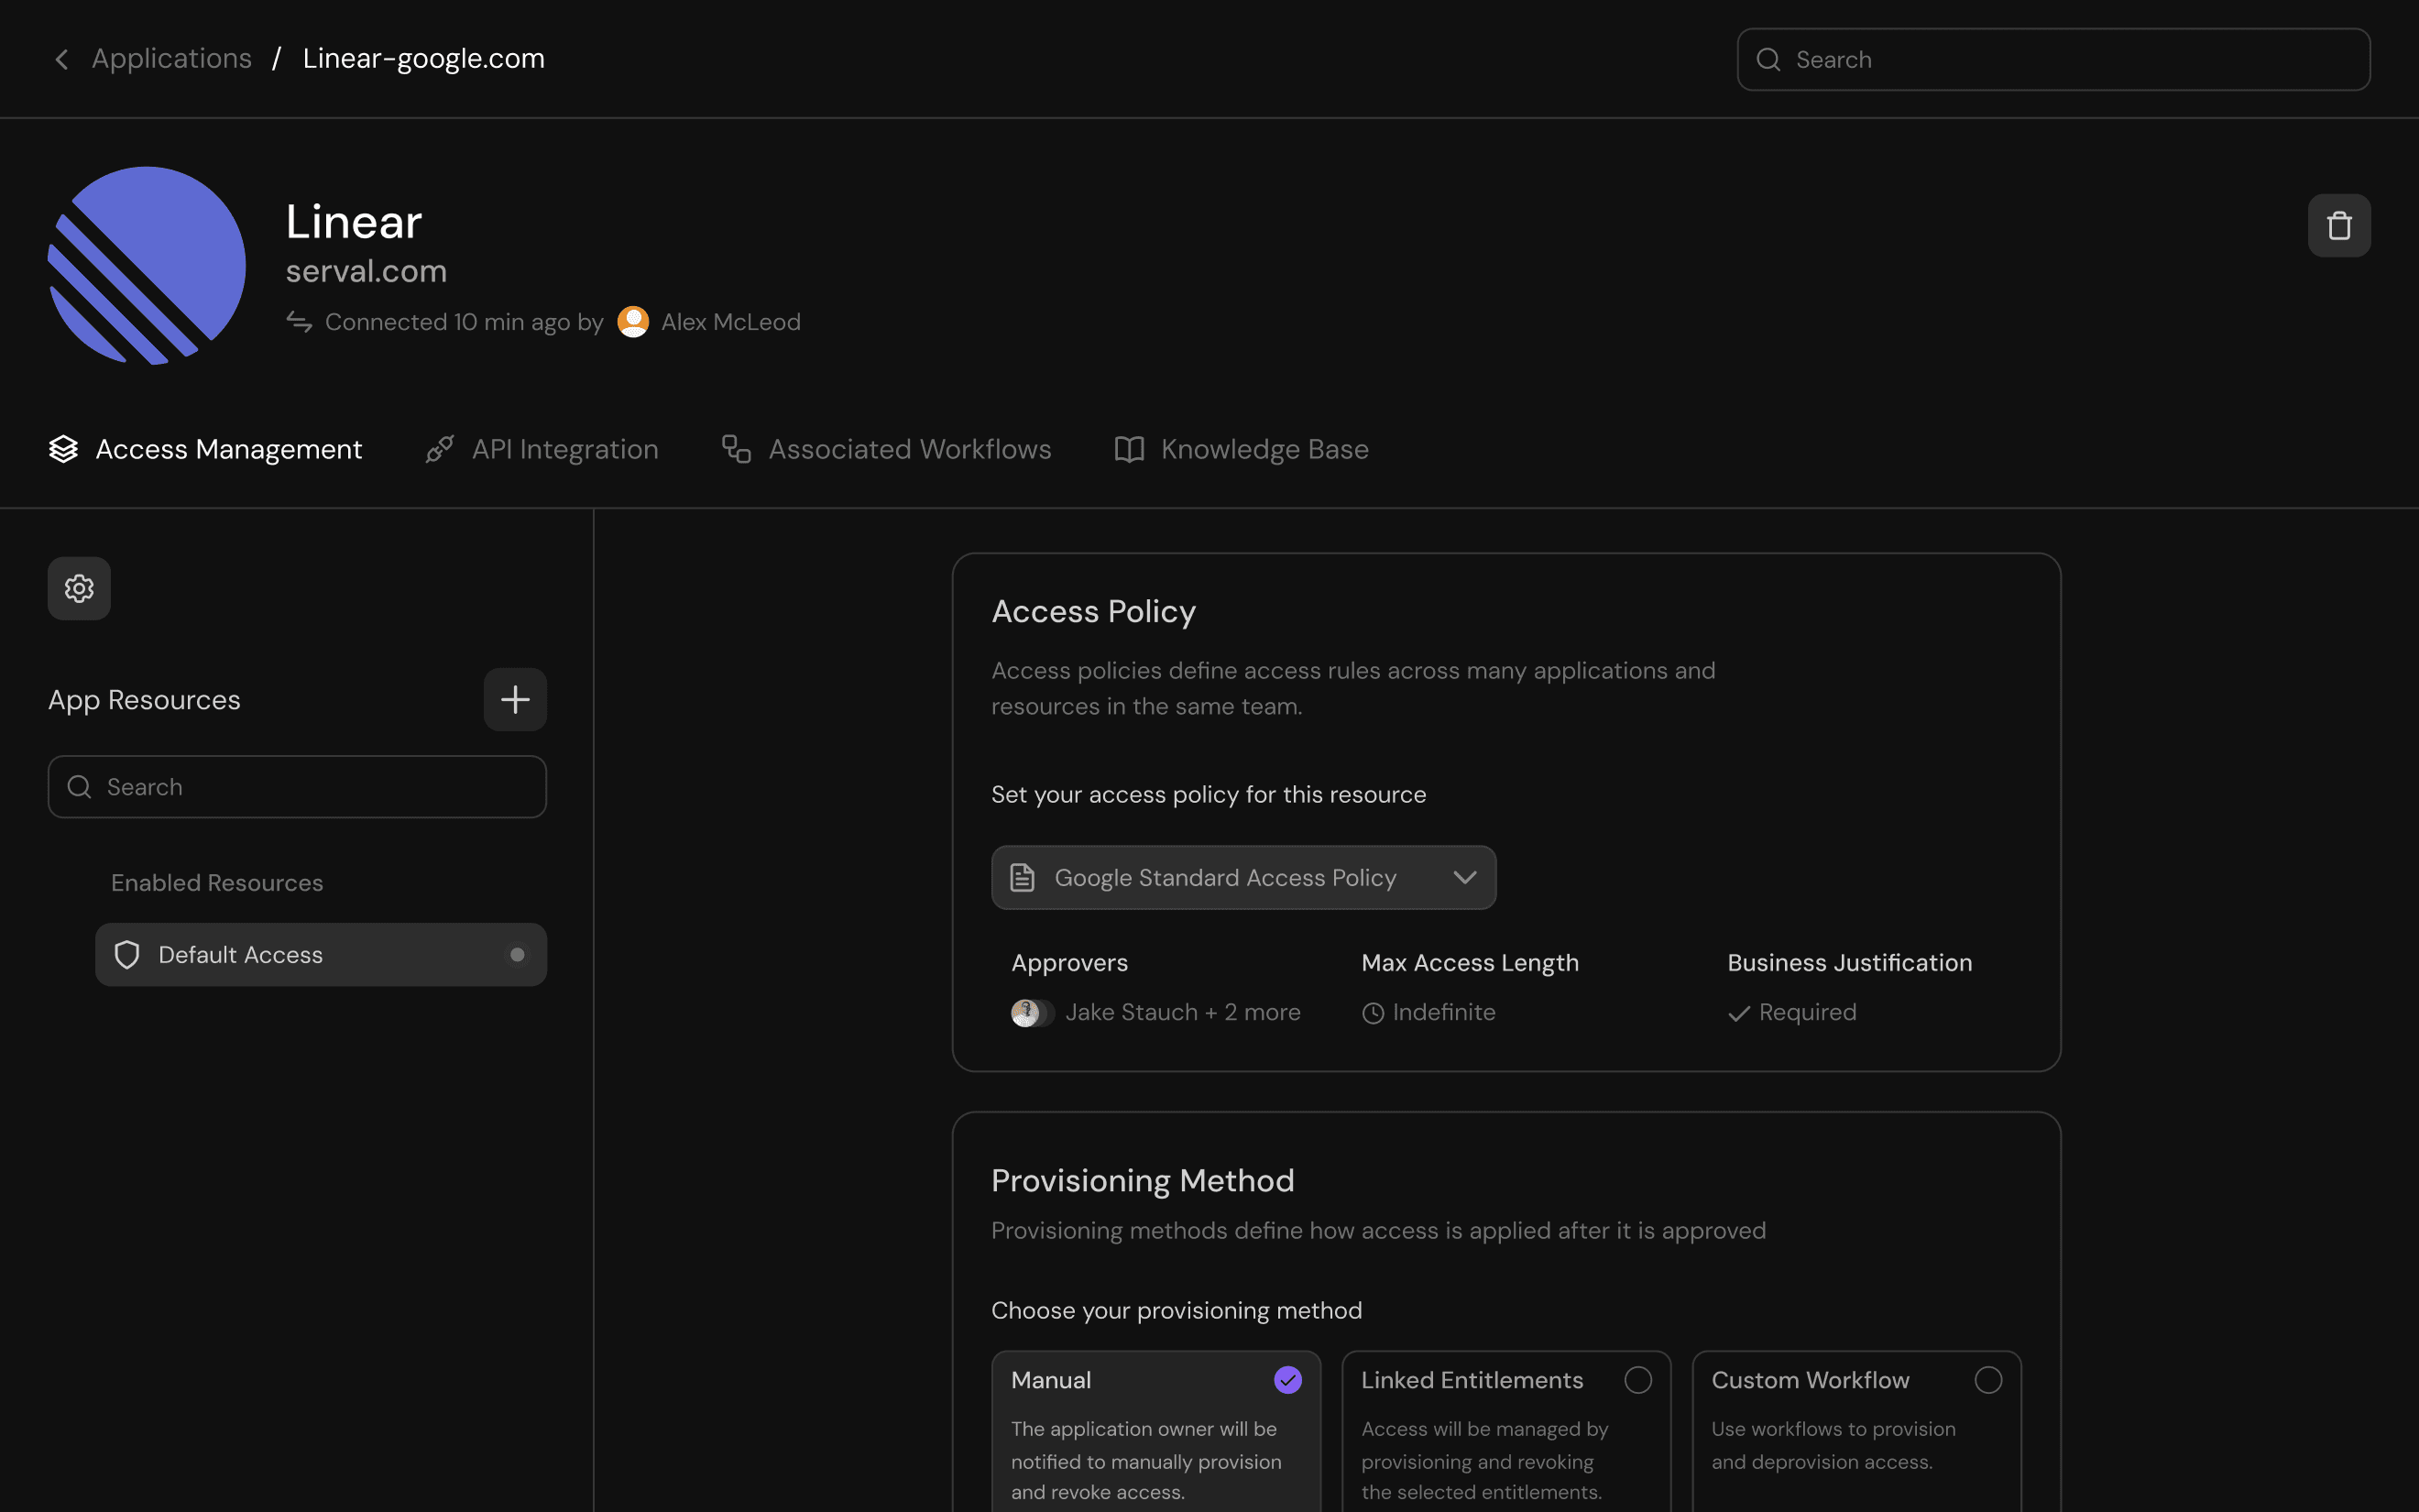Click the clock icon beside Indefinite

pyautogui.click(x=1374, y=1014)
